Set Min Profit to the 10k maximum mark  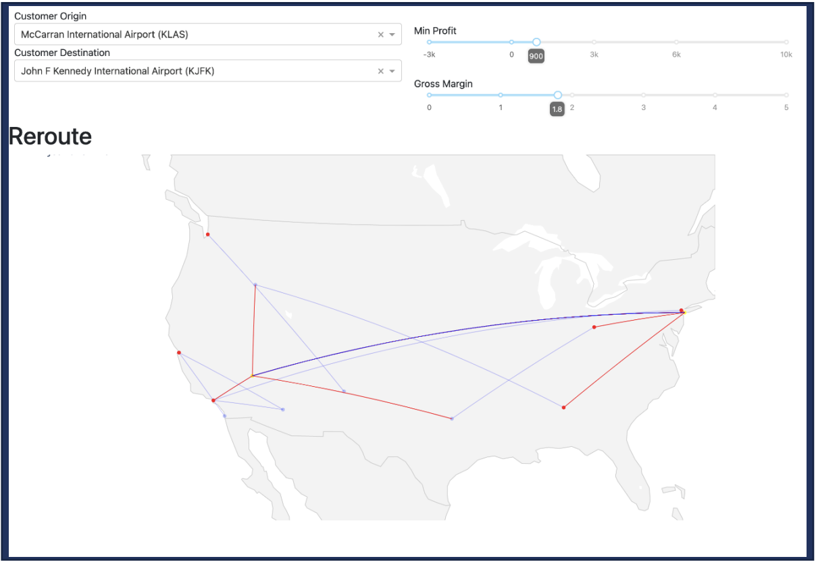[786, 42]
